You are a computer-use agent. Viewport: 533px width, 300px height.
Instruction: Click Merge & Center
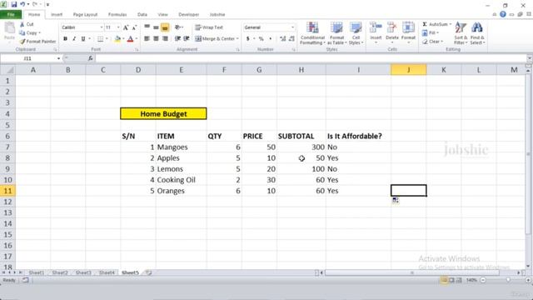(215, 39)
